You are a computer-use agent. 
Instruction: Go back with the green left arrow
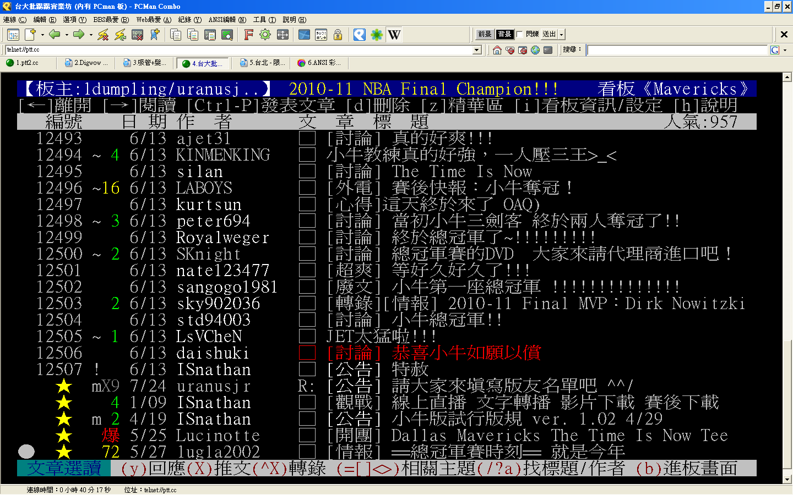pos(55,35)
